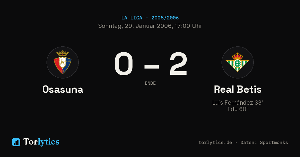Click the Osasuna club crest
Viewport: 300px width, 157px height.
click(x=62, y=62)
